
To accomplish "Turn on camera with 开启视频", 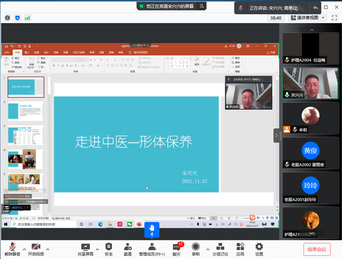I will [x=36, y=248].
